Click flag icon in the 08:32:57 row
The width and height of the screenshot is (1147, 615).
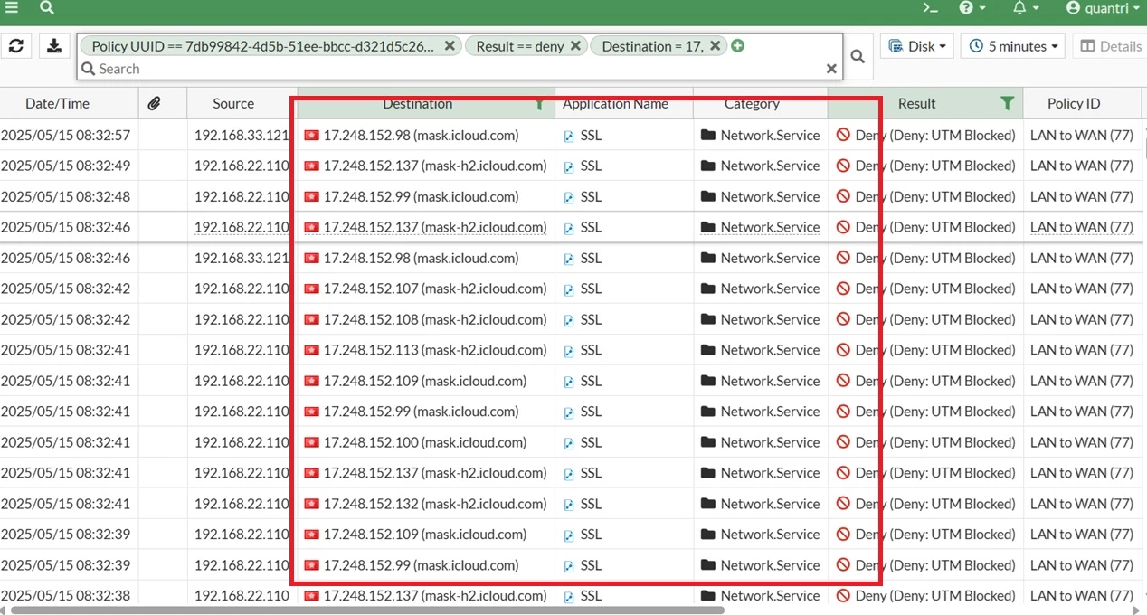[311, 136]
